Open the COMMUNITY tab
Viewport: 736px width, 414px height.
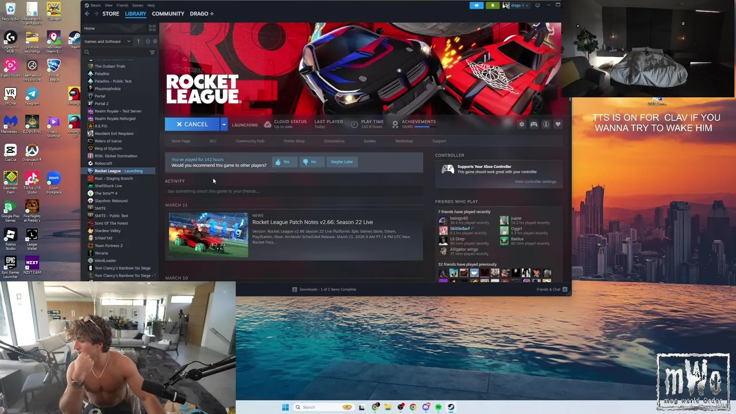pyautogui.click(x=168, y=14)
